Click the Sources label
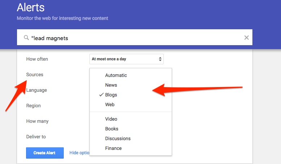Viewport: 281px width, 164px height. (x=35, y=74)
